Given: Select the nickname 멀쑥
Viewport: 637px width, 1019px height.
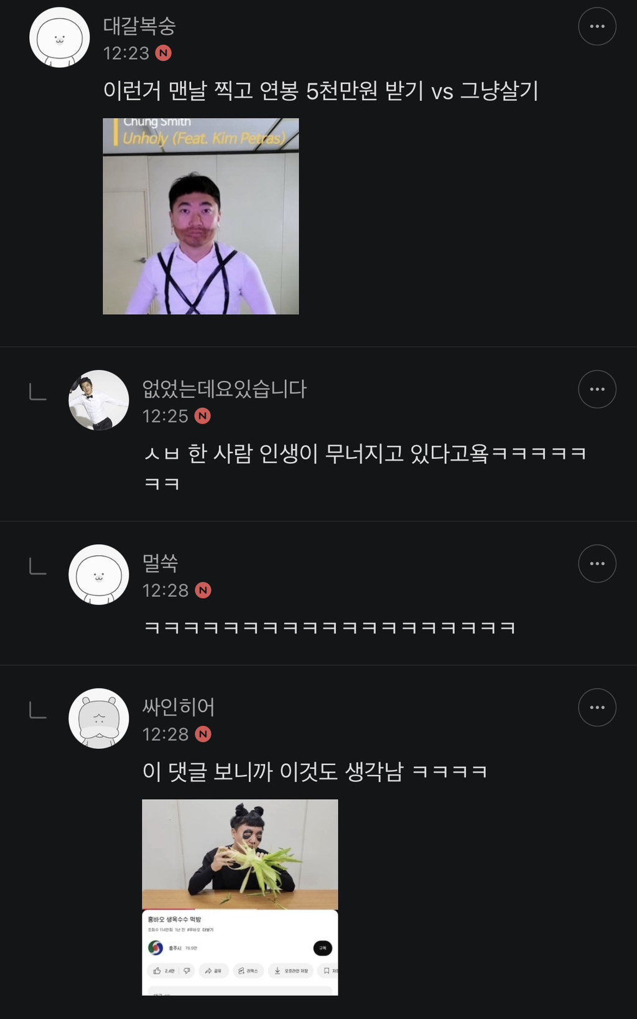Looking at the screenshot, I should coord(160,563).
